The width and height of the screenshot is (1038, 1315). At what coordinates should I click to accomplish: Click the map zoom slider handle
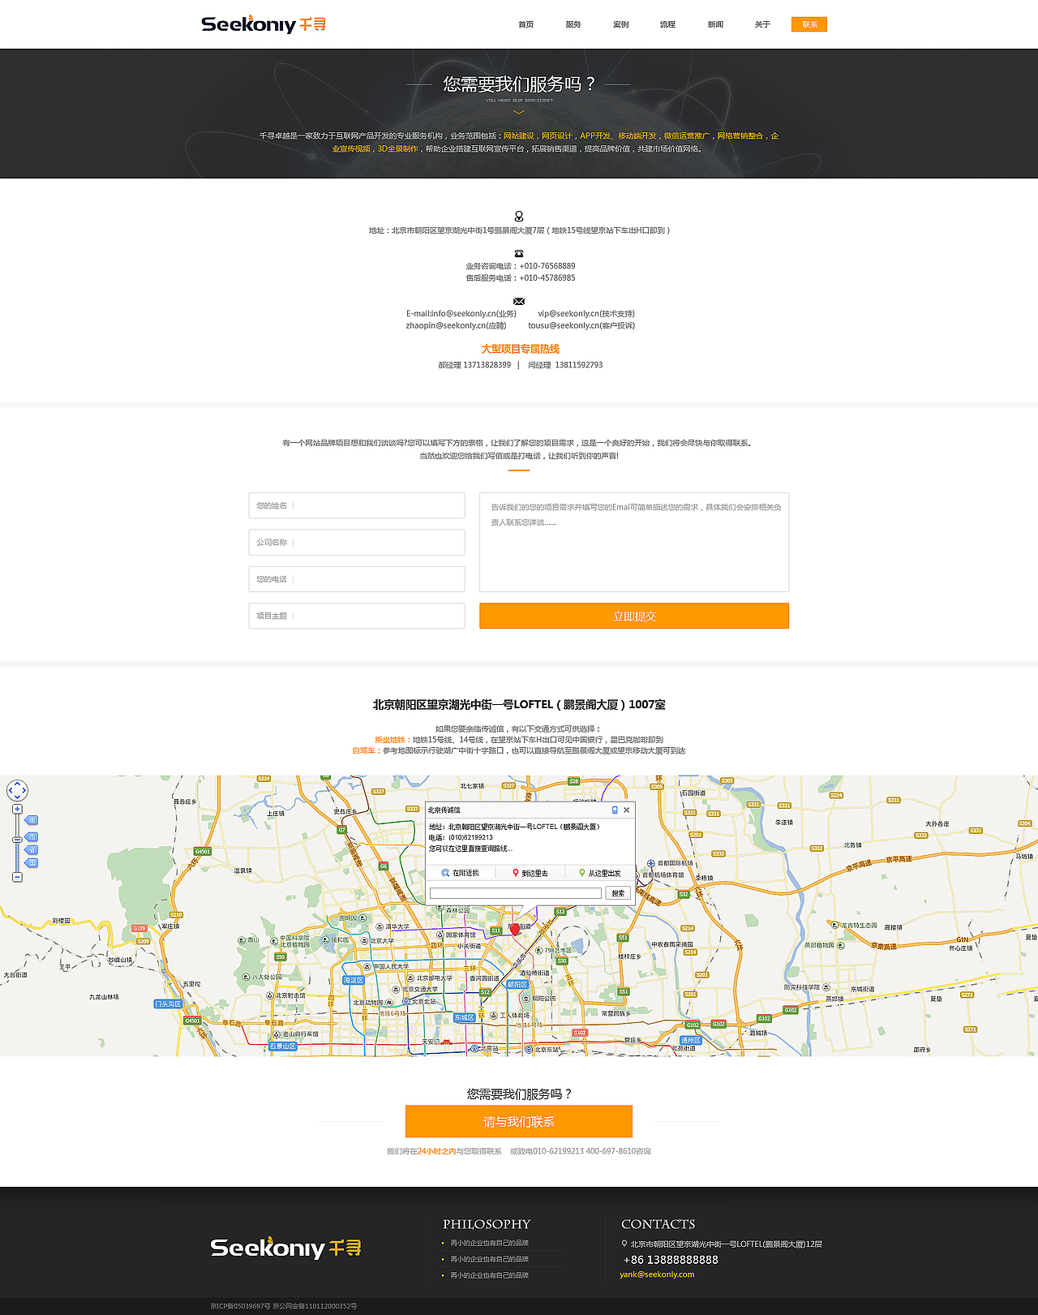(17, 840)
